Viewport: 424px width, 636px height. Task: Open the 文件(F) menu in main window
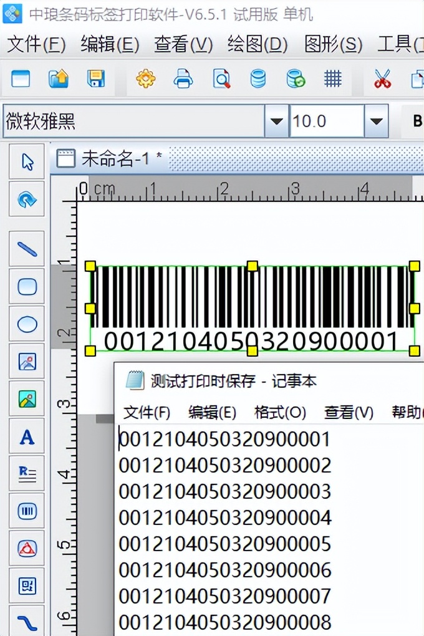pos(37,44)
